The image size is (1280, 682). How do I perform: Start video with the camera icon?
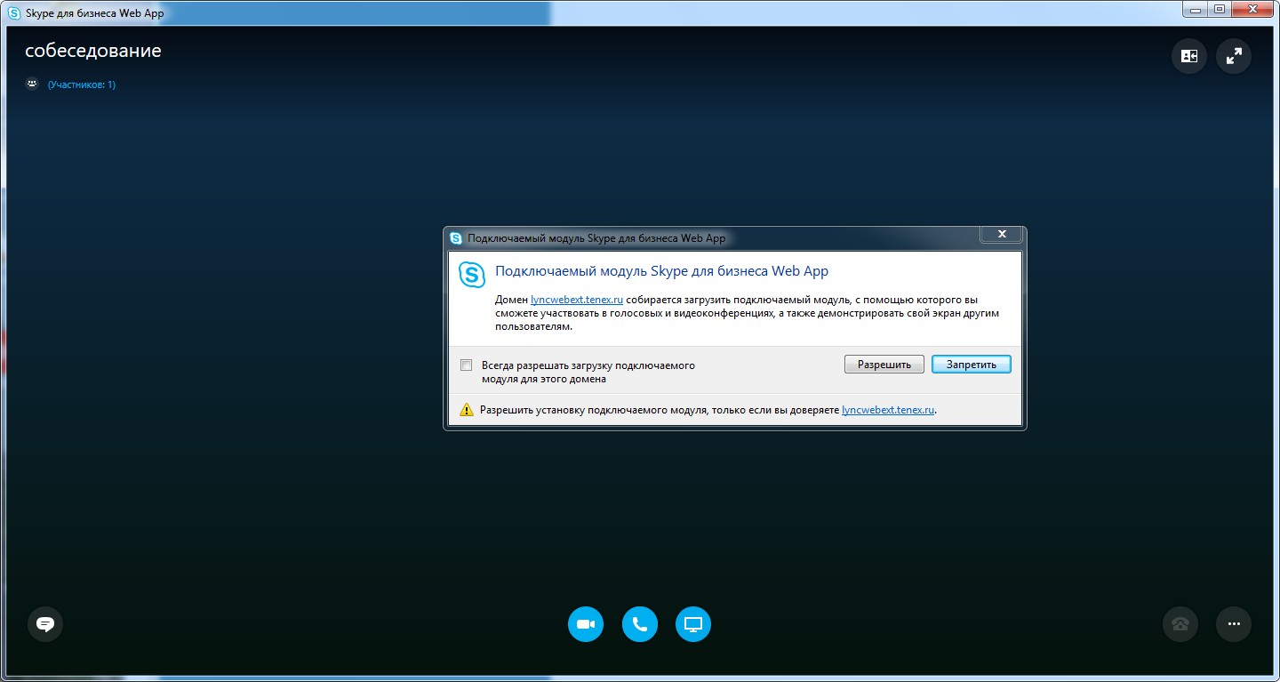pos(586,623)
